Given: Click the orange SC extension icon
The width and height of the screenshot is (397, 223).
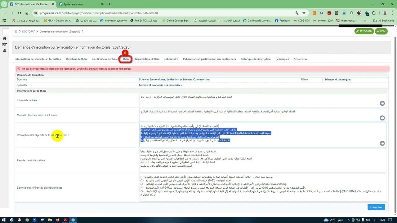Looking at the screenshot, I should point(314,13).
